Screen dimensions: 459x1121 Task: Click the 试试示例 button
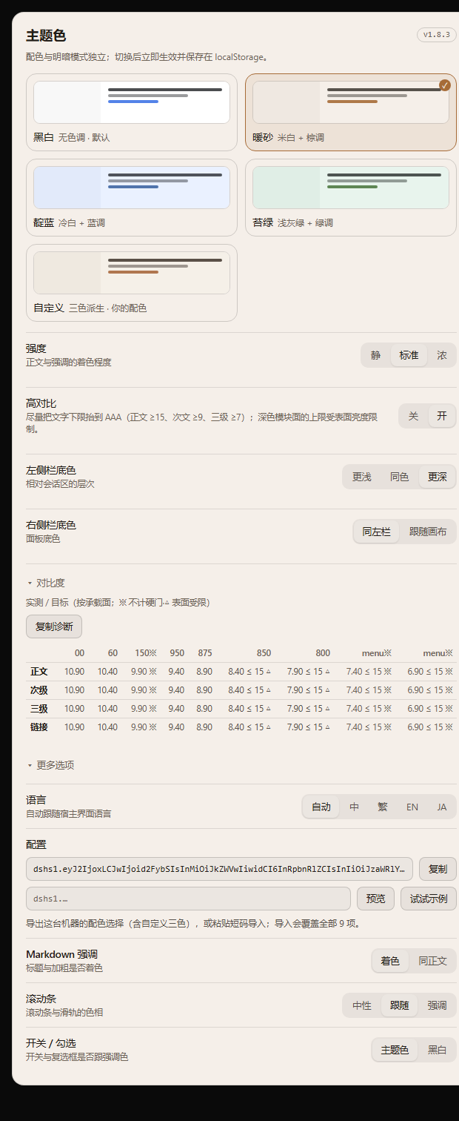click(429, 899)
